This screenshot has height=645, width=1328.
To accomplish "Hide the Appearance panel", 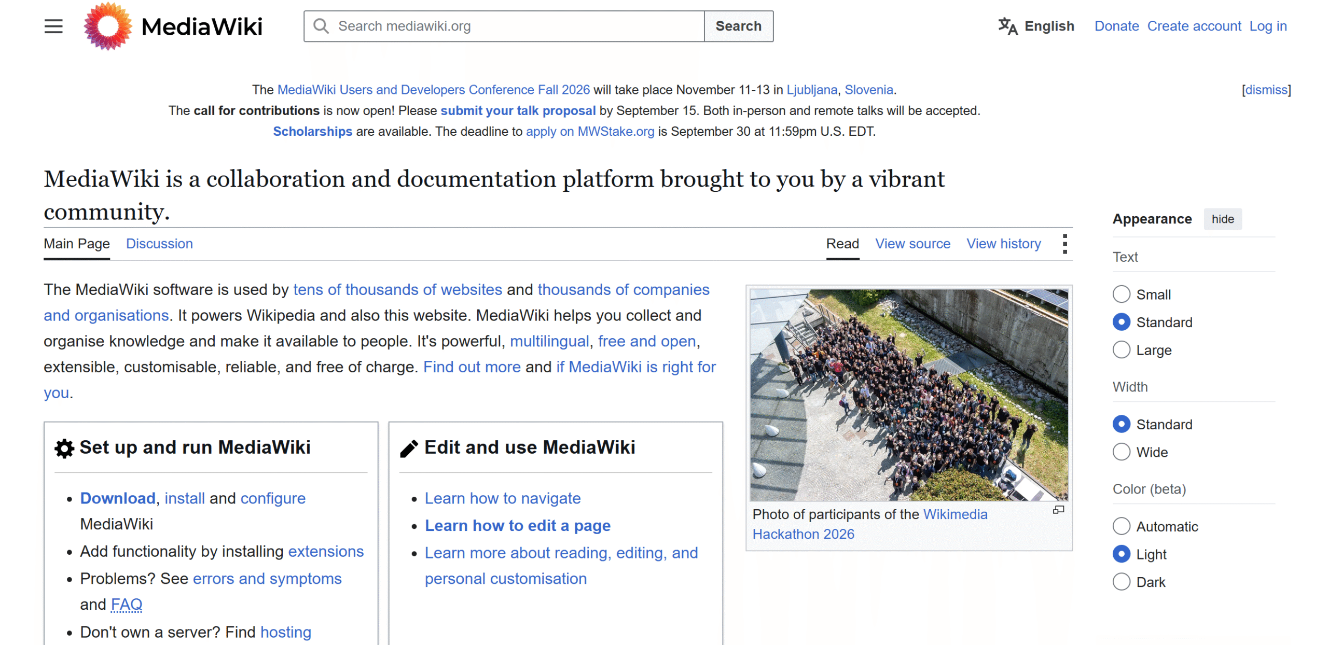I will click(1222, 219).
